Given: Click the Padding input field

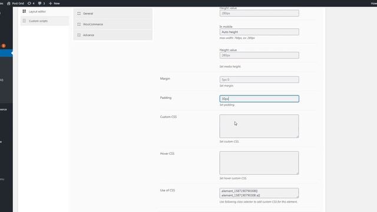Looking at the screenshot, I should point(259,99).
